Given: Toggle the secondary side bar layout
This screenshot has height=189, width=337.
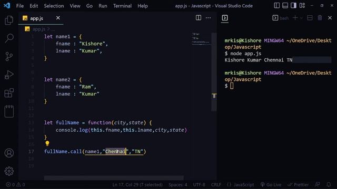Looking at the screenshot, I should (x=294, y=6).
